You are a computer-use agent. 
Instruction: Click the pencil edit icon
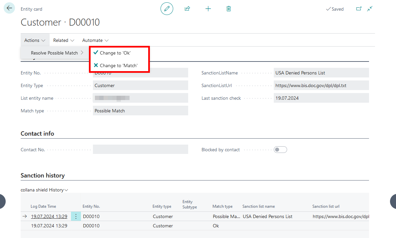coord(167,9)
